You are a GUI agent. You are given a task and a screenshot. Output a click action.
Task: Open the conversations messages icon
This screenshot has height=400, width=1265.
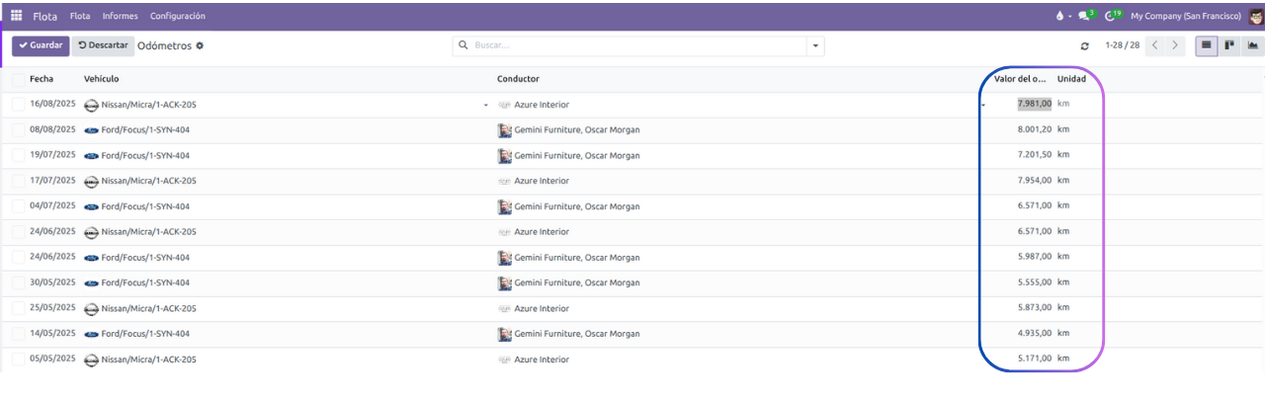[1084, 16]
